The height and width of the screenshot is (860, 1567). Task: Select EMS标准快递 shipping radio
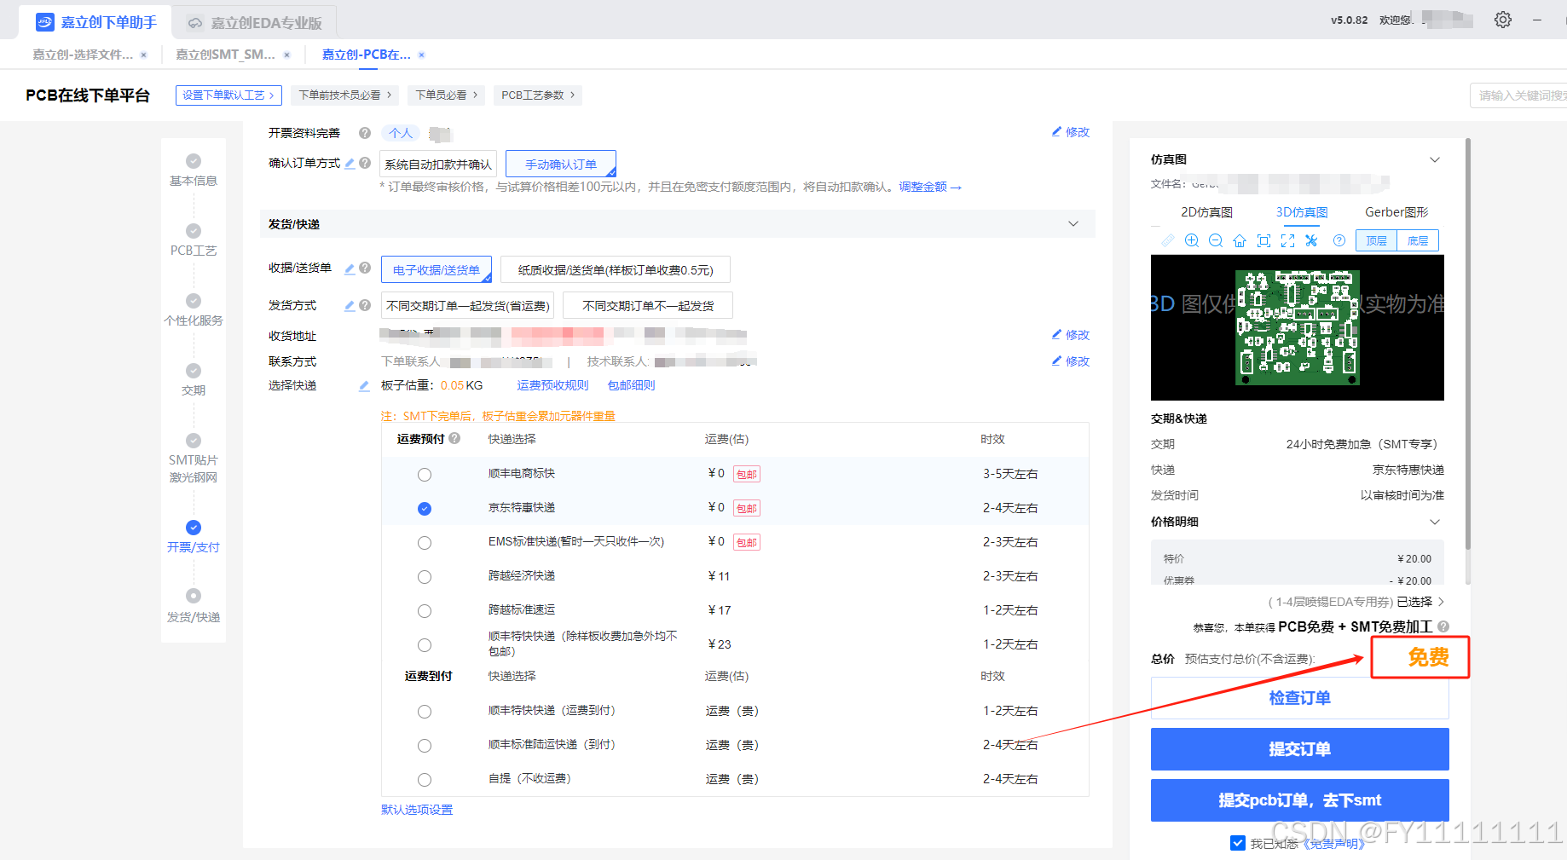click(x=425, y=543)
